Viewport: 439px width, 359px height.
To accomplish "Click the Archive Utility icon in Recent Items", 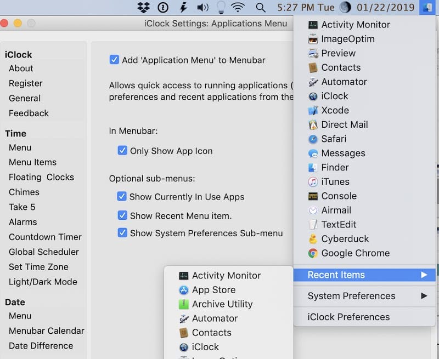I will click(x=183, y=304).
